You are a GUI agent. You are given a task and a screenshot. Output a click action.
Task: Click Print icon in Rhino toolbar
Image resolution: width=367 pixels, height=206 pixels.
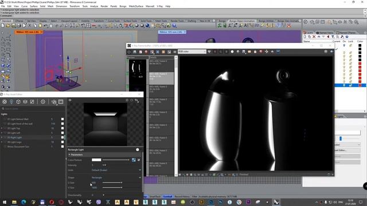[x=19, y=25]
